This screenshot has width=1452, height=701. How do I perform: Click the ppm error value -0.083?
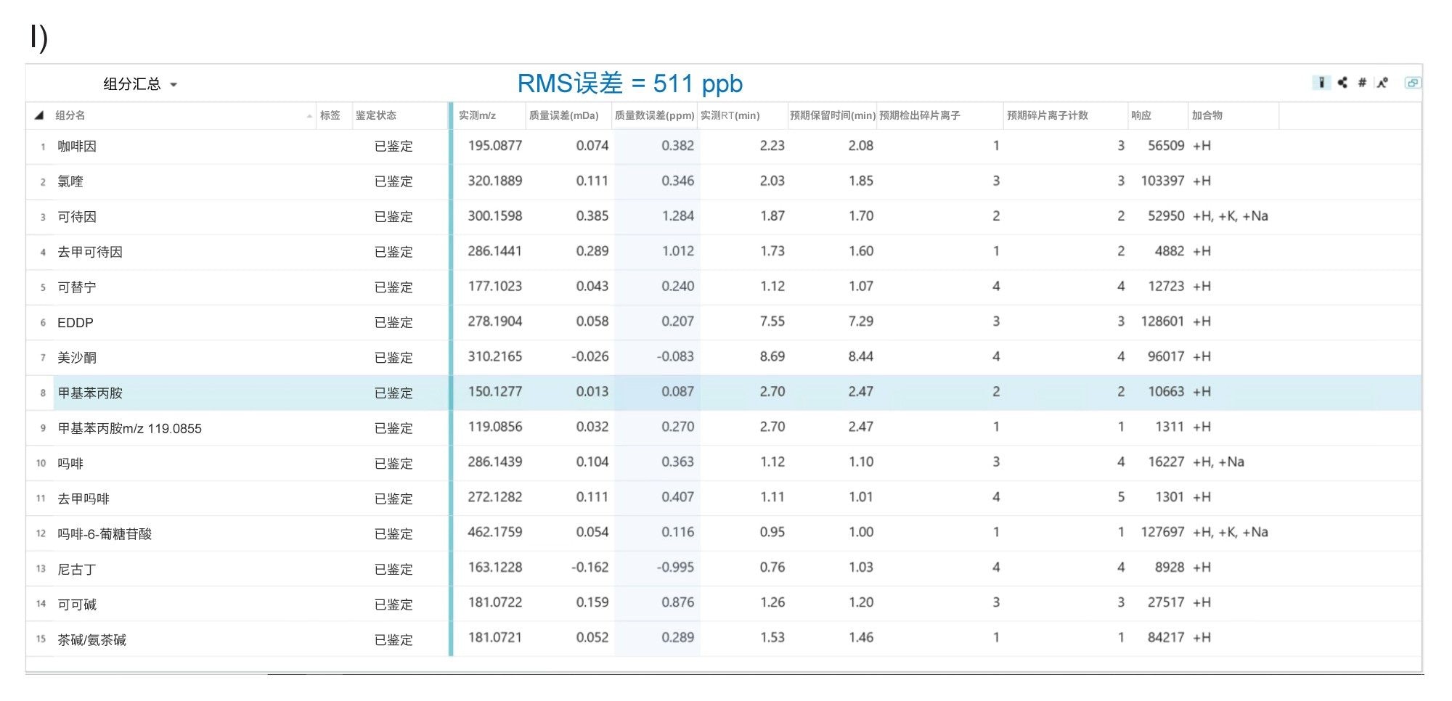(675, 357)
